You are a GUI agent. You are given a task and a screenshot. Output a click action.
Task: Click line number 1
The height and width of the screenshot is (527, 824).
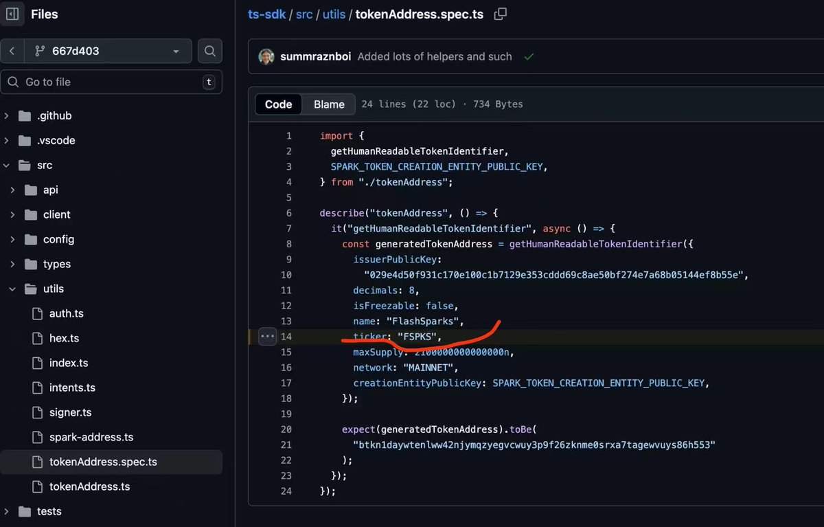pos(289,136)
